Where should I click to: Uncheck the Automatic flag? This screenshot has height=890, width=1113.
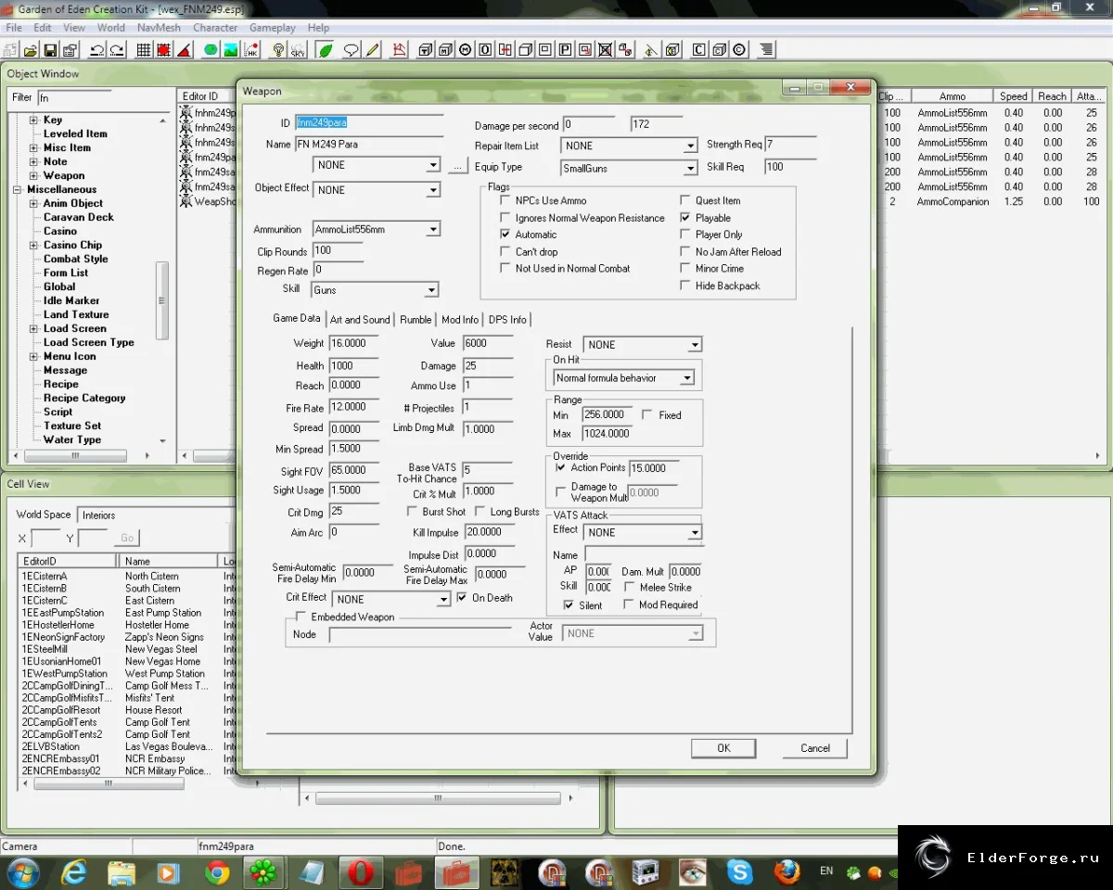tap(505, 235)
